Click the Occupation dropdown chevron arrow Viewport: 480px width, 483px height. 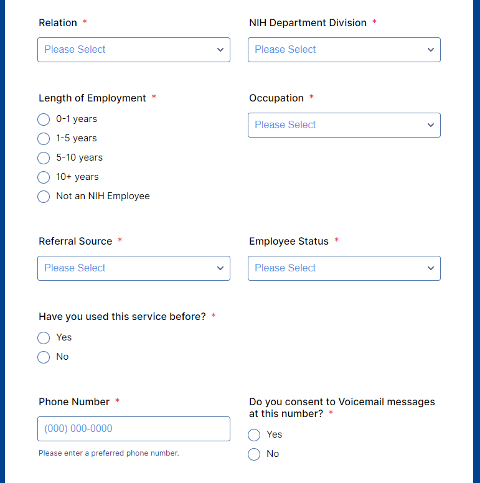(431, 125)
